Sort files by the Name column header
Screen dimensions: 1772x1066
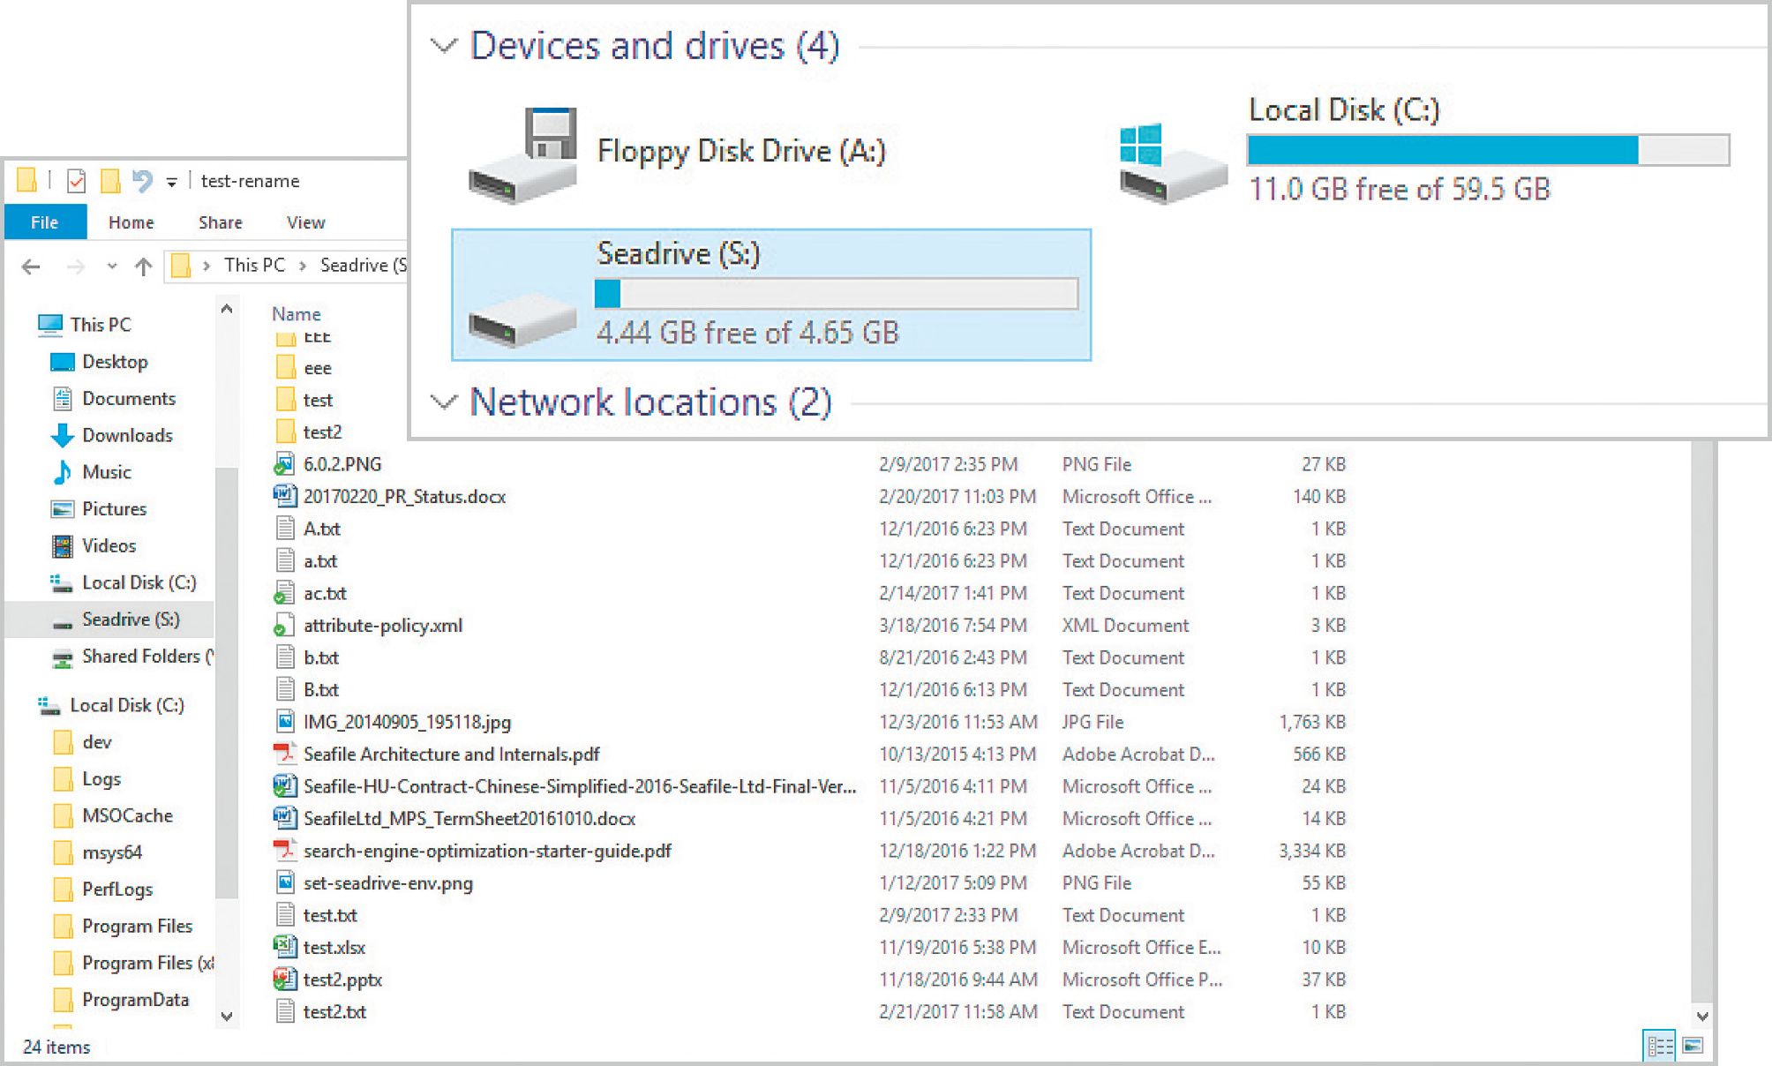click(297, 314)
